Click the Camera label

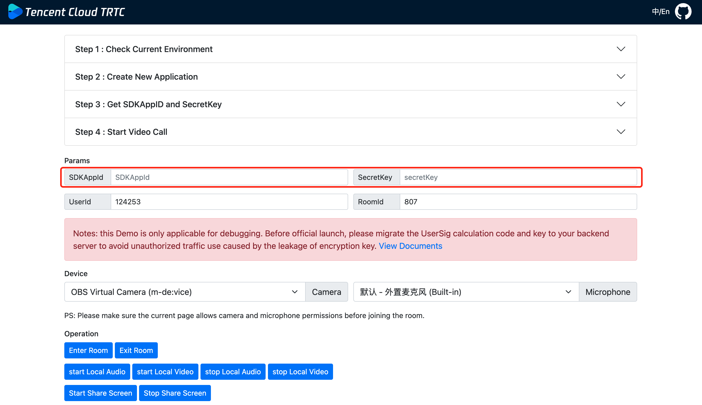[326, 292]
